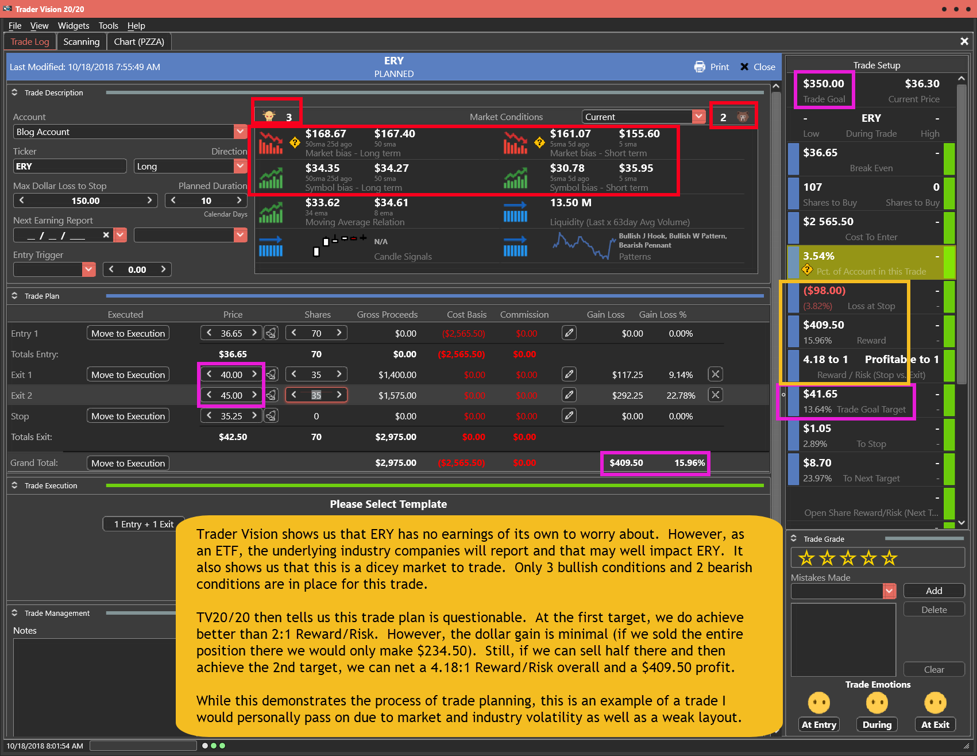Click calculator icon beside Entry 1 price
Image resolution: width=977 pixels, height=756 pixels.
click(x=272, y=333)
